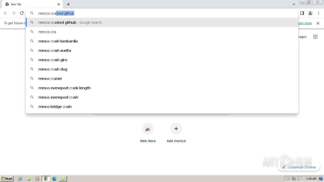Open the Chrome three-dot menu
The height and width of the screenshot is (182, 324).
[x=318, y=13]
